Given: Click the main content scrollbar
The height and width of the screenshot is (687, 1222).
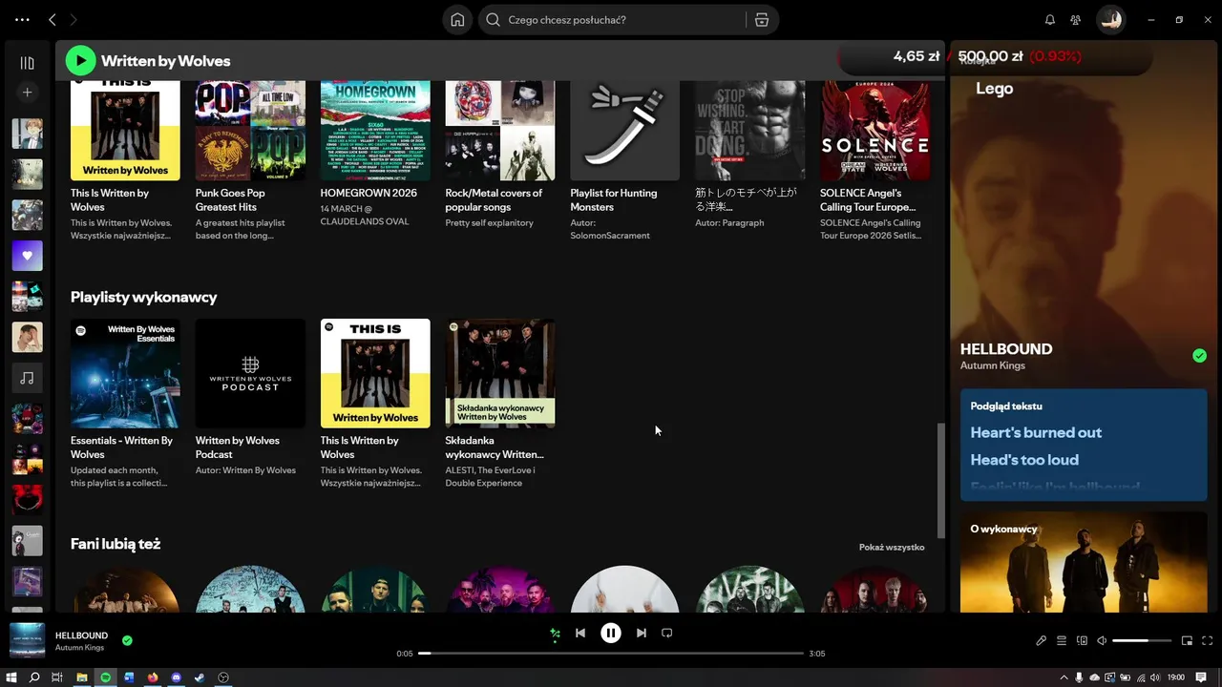Looking at the screenshot, I should pos(940,480).
